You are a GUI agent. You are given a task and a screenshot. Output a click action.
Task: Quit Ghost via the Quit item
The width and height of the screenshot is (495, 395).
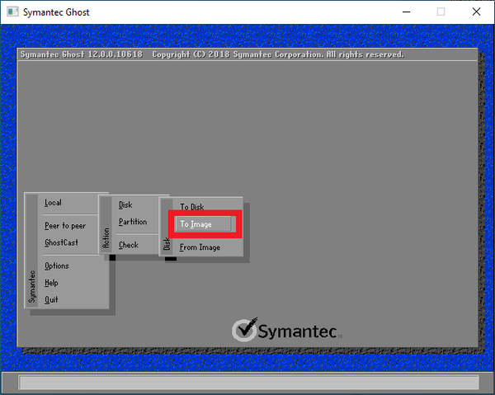click(51, 299)
